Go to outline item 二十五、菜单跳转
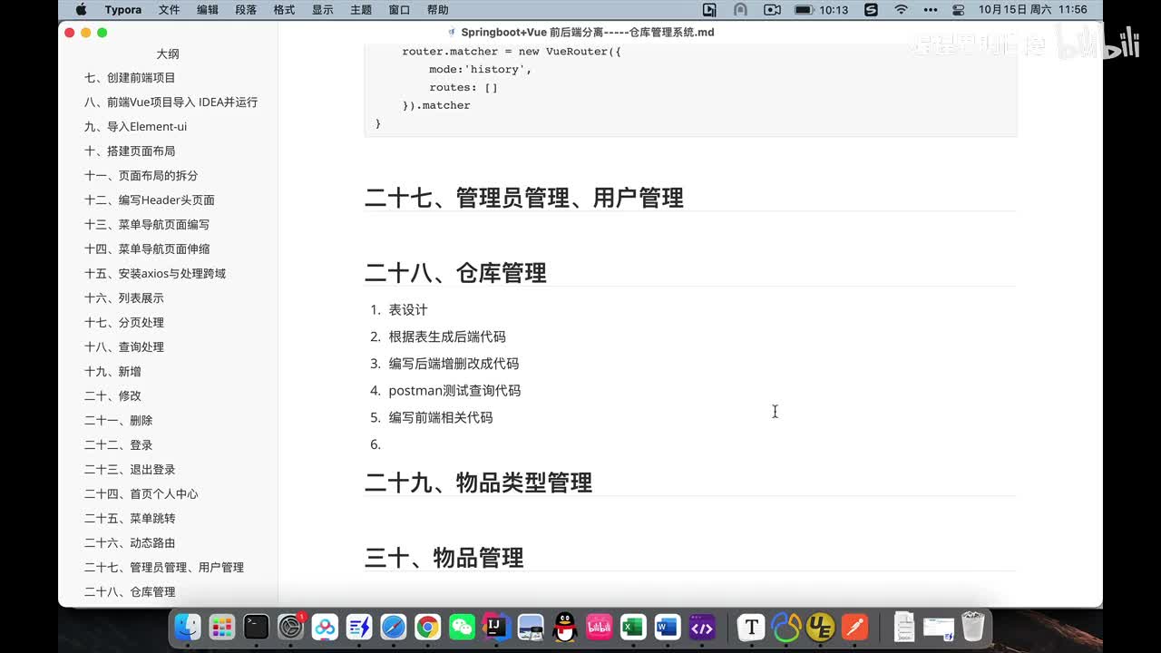This screenshot has height=653, width=1161. tap(130, 519)
